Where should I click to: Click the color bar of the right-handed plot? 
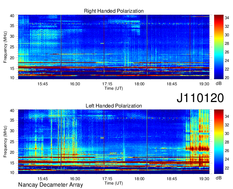click(219, 47)
